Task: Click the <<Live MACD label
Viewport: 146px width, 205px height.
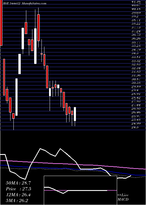Action: pos(123,197)
